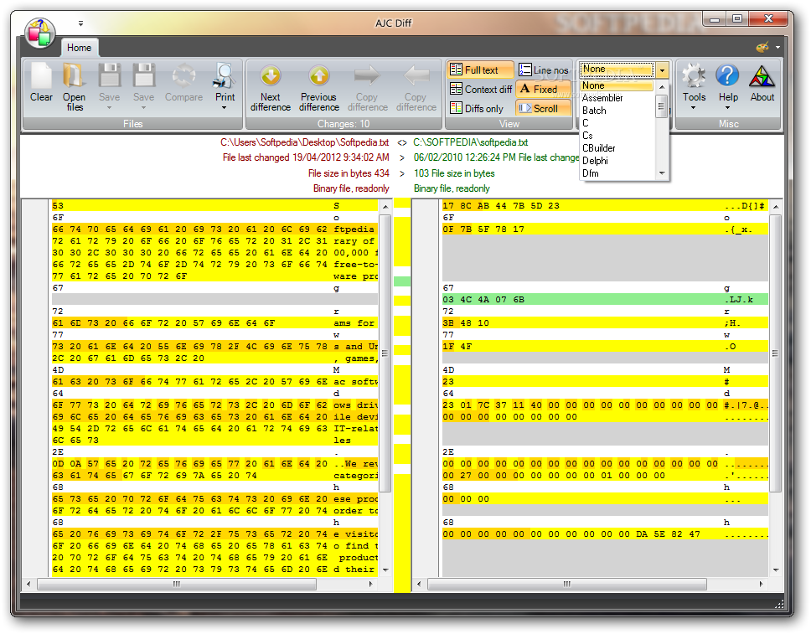Expand the Tools dropdown arrow
Screen dimensions: 811x634
click(x=694, y=108)
